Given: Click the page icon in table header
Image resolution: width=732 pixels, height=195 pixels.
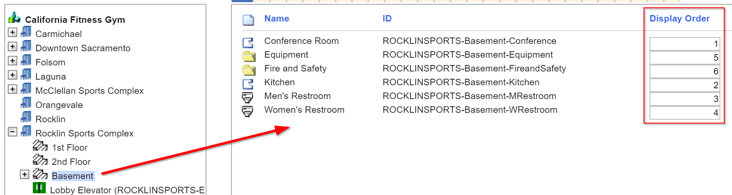Looking at the screenshot, I should tap(248, 20).
